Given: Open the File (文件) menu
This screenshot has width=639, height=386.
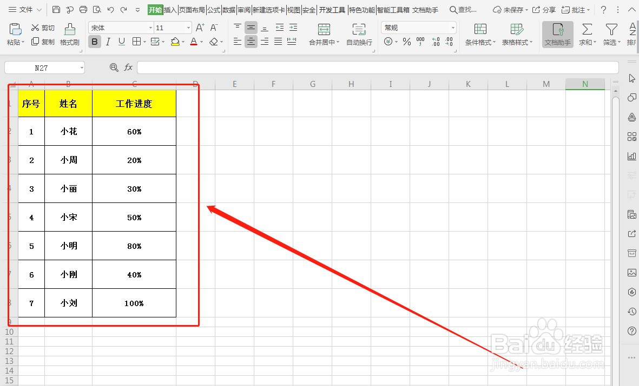Looking at the screenshot, I should [25, 9].
